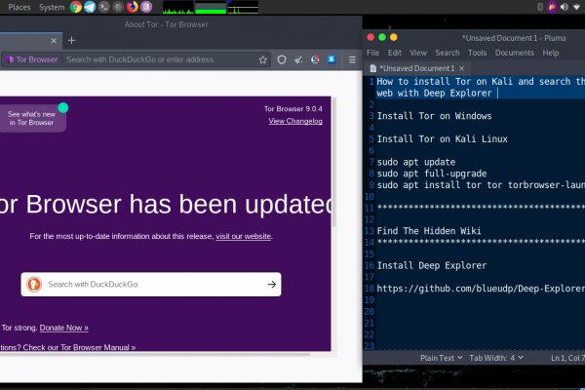This screenshot has width=585, height=390.
Task: Launch Telegram from the top panel
Action: [x=90, y=7]
